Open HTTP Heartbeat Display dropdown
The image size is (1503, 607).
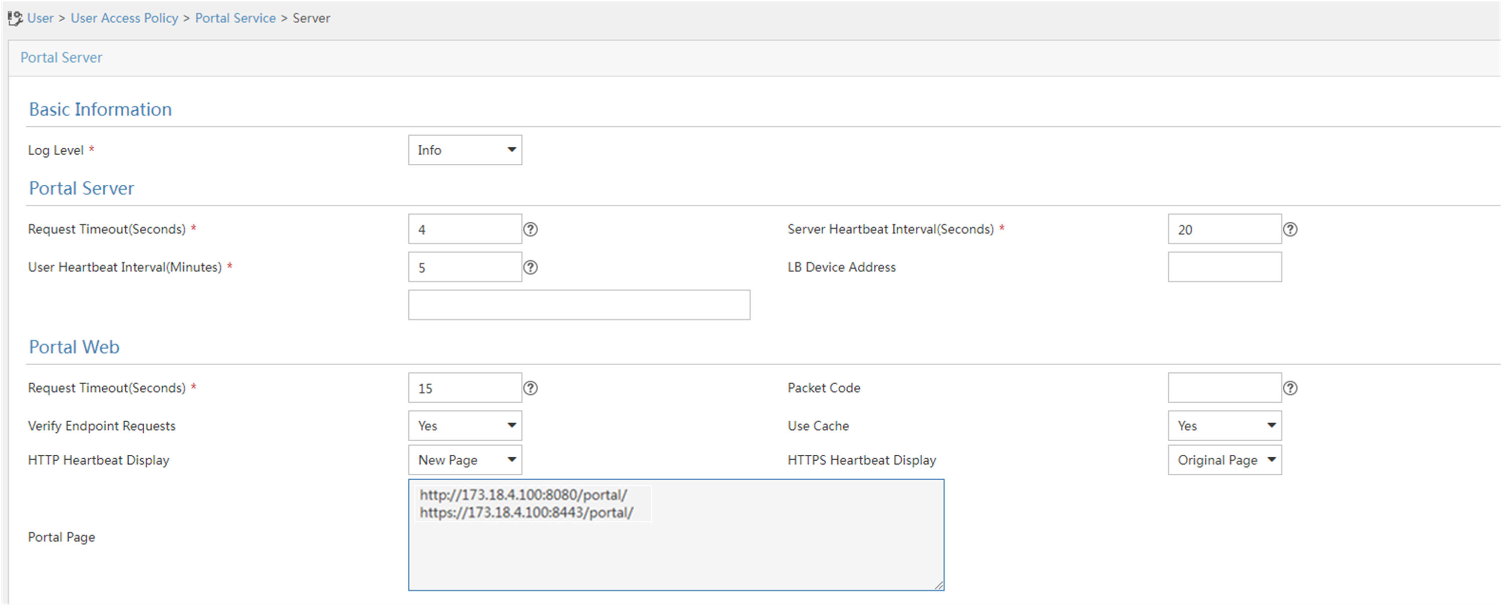(x=465, y=460)
